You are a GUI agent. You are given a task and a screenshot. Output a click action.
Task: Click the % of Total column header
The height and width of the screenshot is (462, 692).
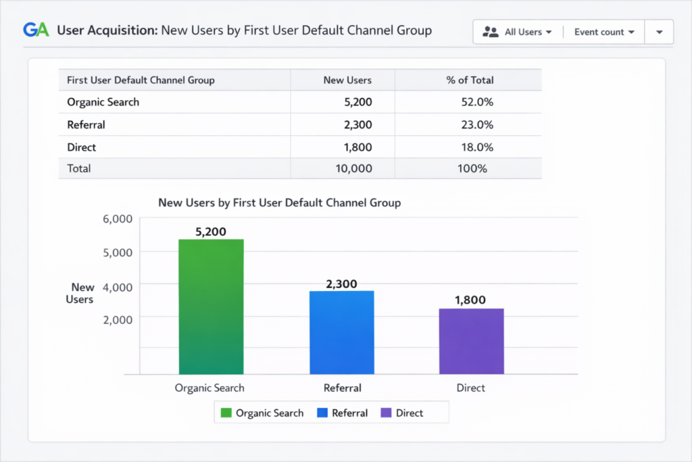pos(468,79)
